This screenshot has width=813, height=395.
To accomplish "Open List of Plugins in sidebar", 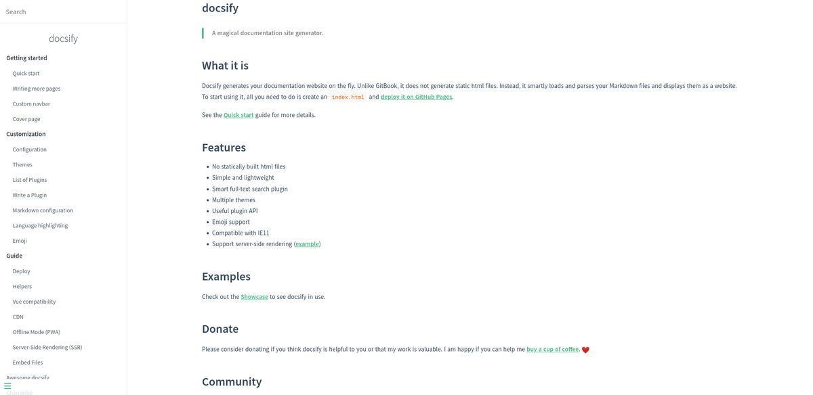I will (x=30, y=180).
